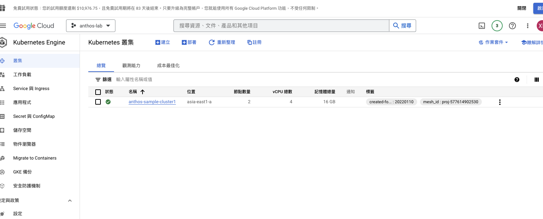Switch to the 成本最佳化 tab

(168, 65)
